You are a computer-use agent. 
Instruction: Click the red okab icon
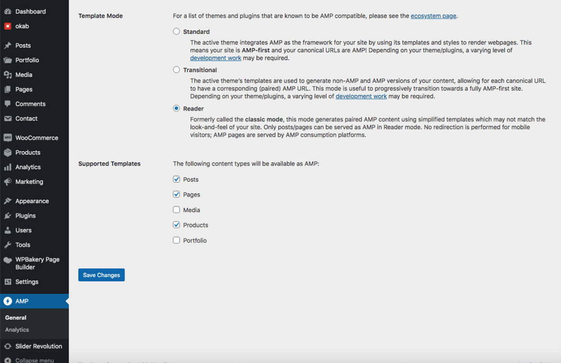pos(8,26)
